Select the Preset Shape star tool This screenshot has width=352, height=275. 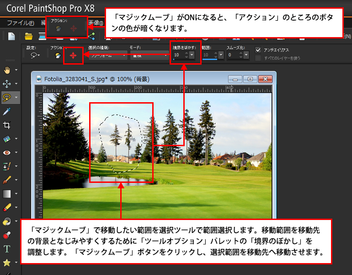tap(7, 263)
